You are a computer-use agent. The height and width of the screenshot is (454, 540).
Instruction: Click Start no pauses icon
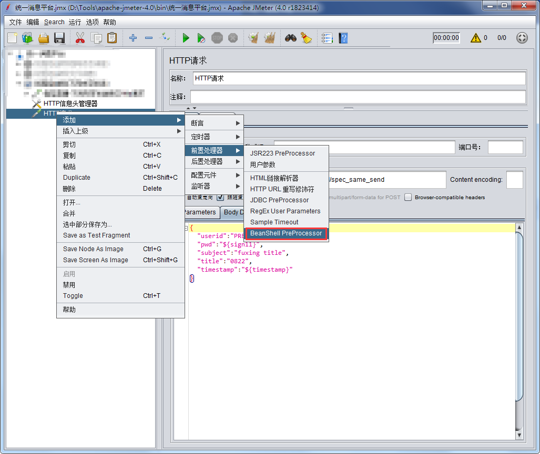(201, 38)
